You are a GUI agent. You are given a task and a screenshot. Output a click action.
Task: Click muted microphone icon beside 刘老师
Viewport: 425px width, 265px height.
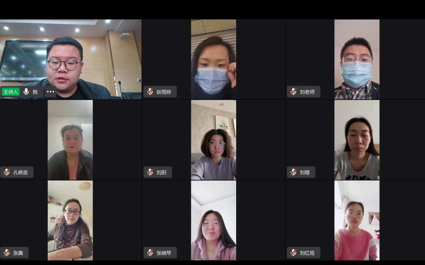click(293, 92)
